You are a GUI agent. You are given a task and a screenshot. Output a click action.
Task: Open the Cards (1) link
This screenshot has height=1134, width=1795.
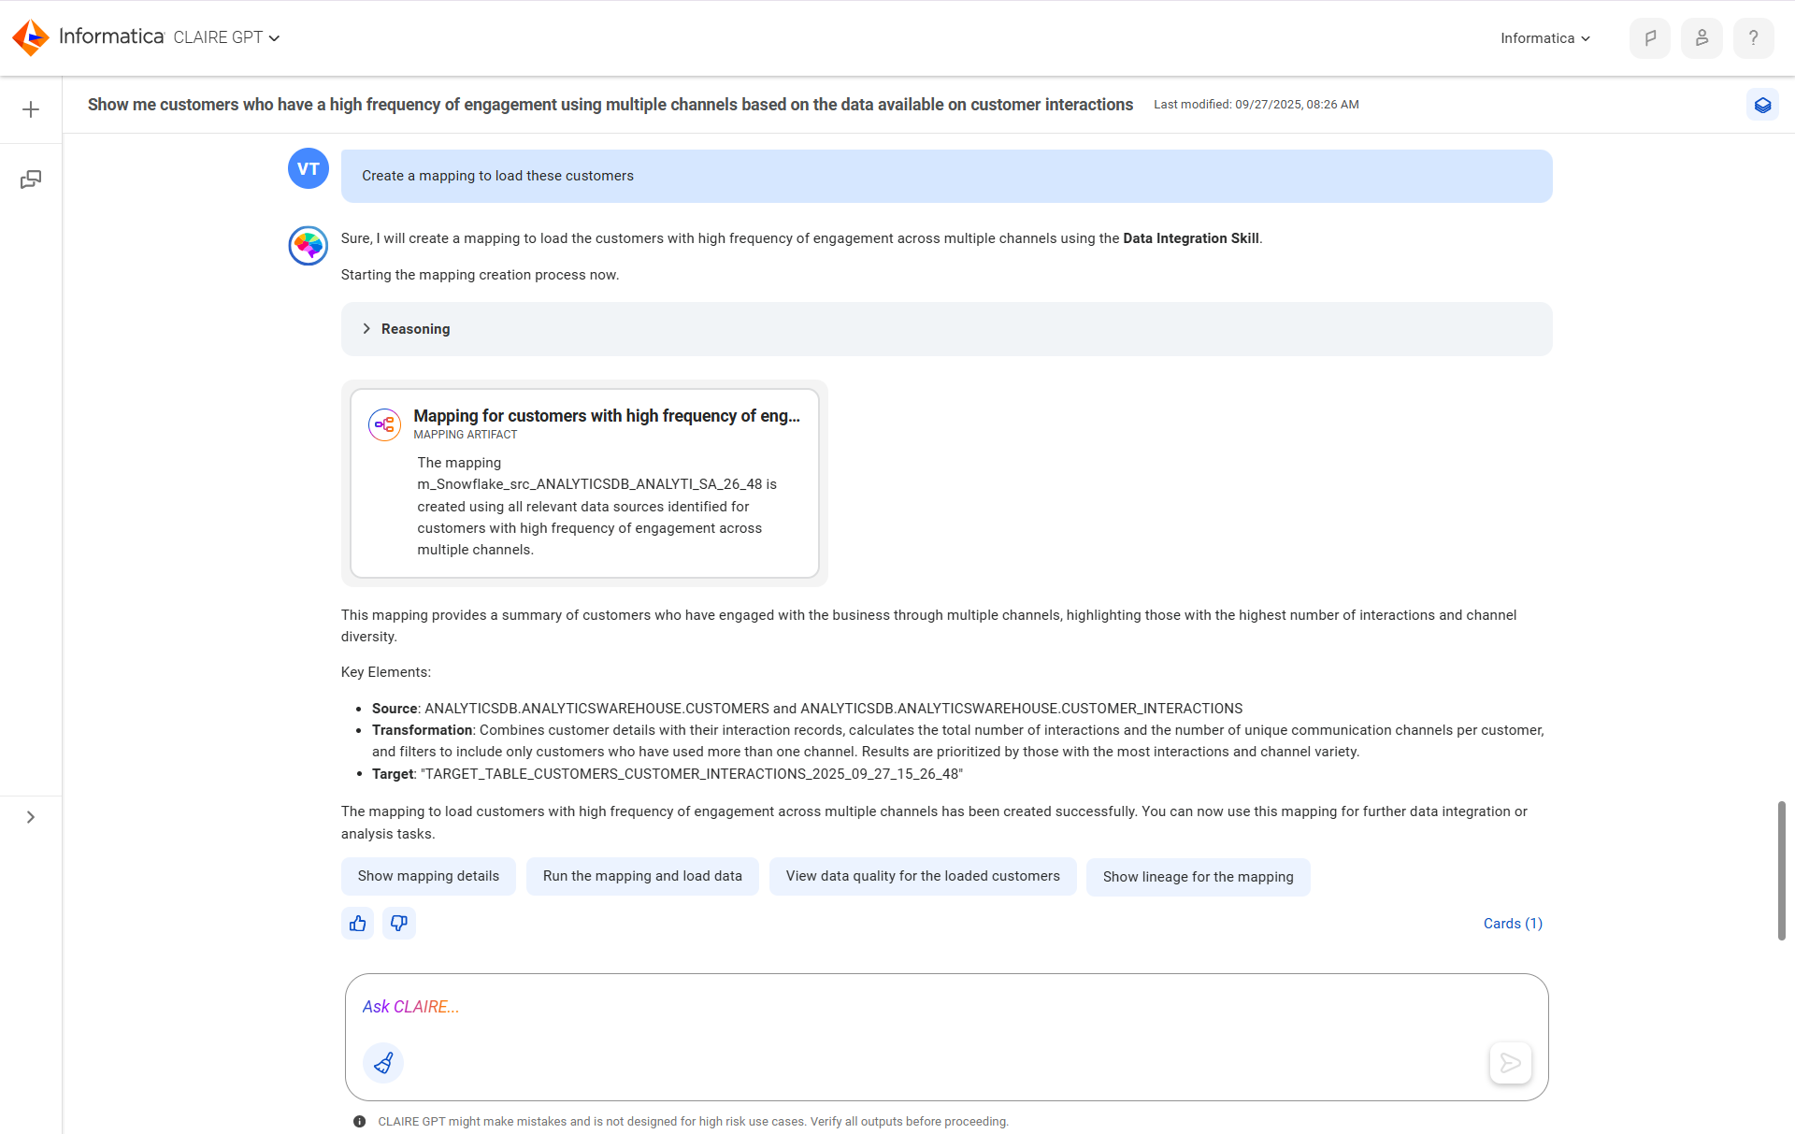pyautogui.click(x=1513, y=924)
